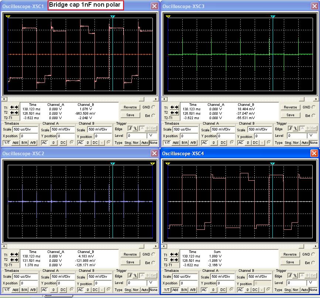320x298 pixels.
Task: Select Add mode in Oscilloscope-XSC1
Action: pos(16,143)
